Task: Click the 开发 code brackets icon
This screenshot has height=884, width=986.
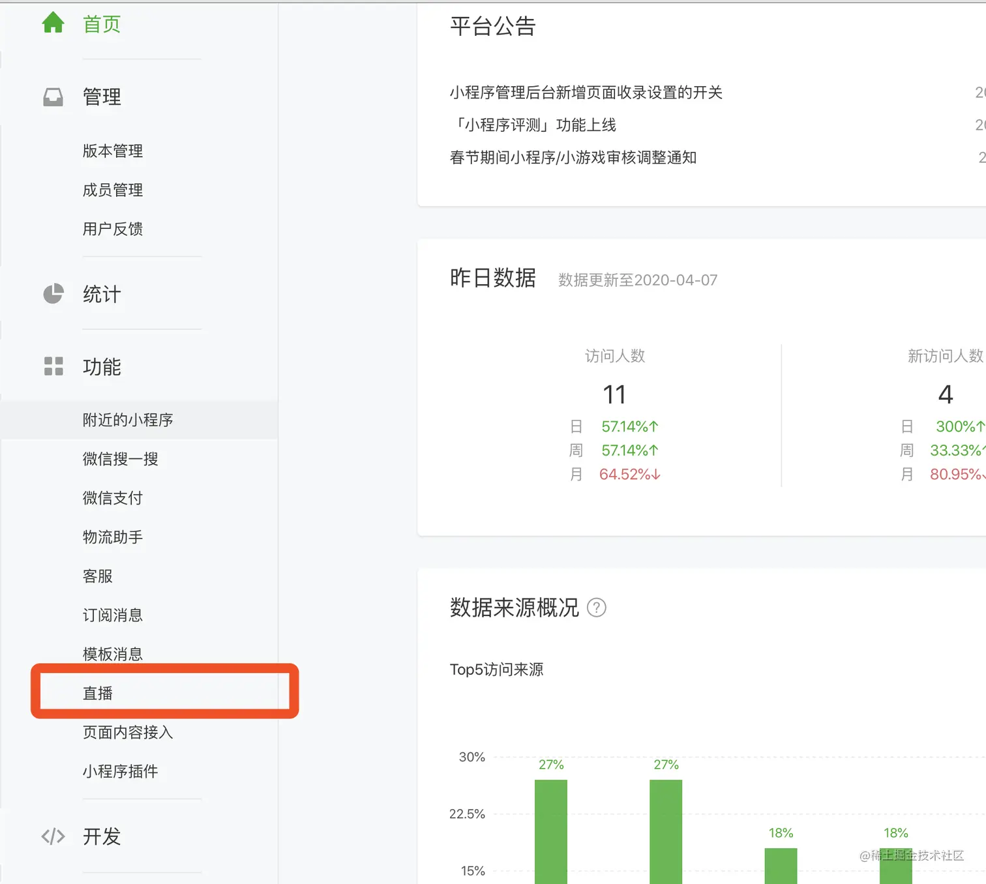Action: (x=53, y=836)
